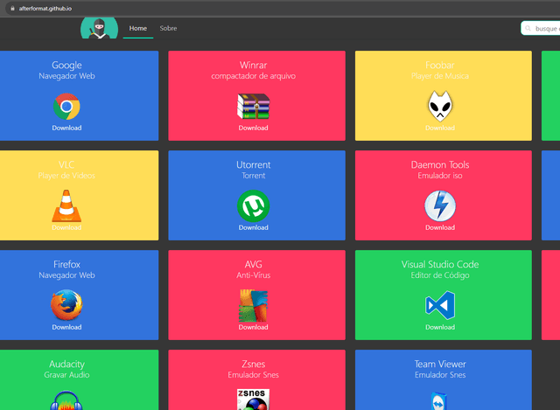Click the Visual Studio Code icon

440,305
